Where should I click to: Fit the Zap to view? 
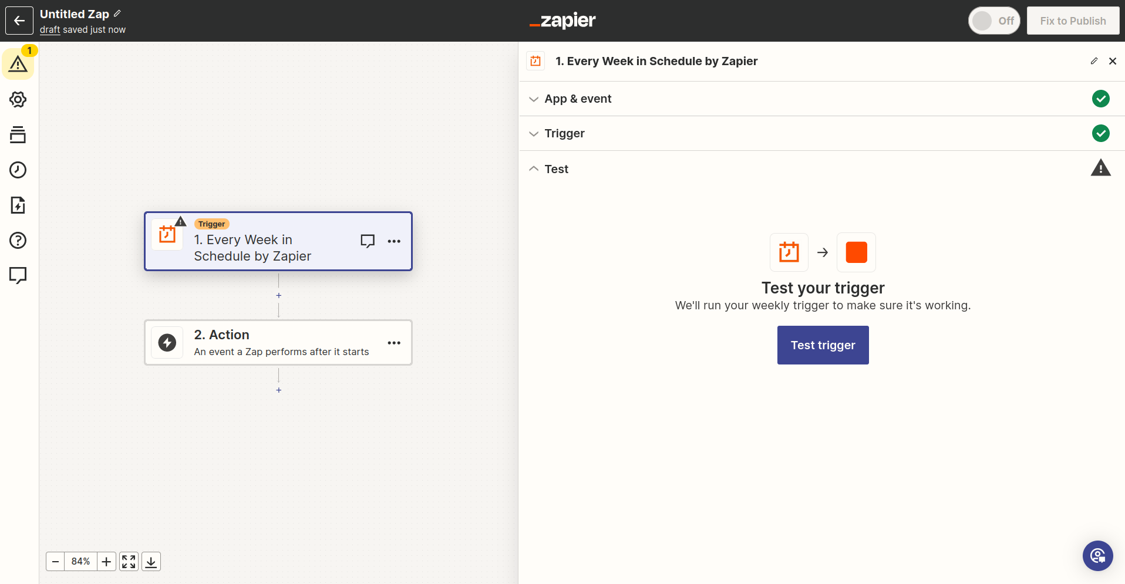point(129,562)
